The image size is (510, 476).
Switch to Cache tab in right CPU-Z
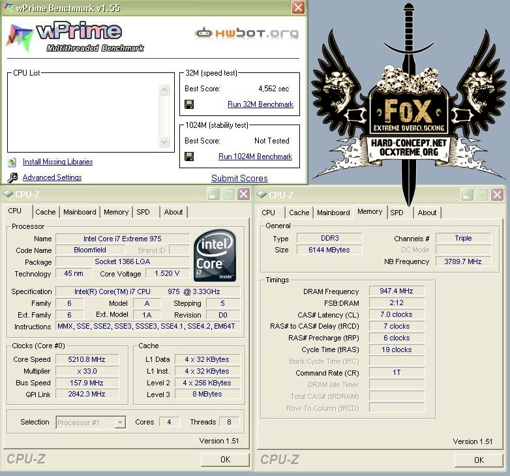pyautogui.click(x=299, y=213)
